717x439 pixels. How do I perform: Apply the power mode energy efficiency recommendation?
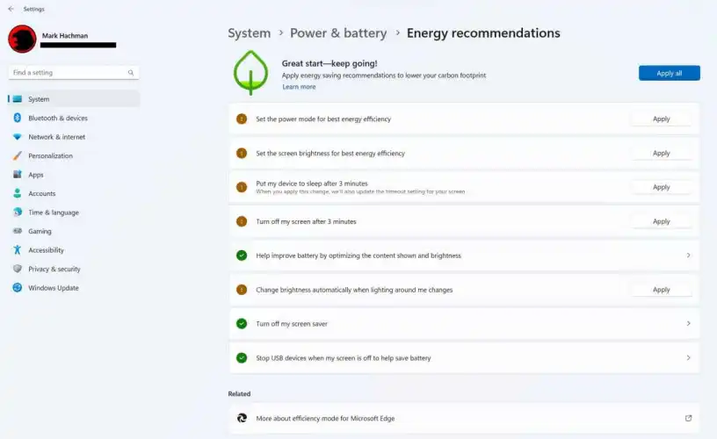(661, 119)
